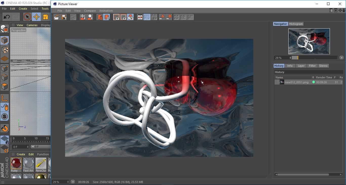Click the highlighted AB compare icon
The width and height of the screenshot is (346, 185).
click(147, 17)
